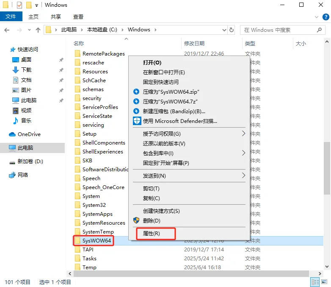Choose 剪切(T) in context menu

(189, 188)
